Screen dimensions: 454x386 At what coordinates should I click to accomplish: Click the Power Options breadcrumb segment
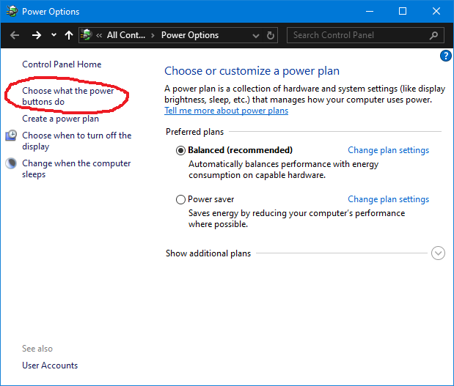[x=190, y=35]
